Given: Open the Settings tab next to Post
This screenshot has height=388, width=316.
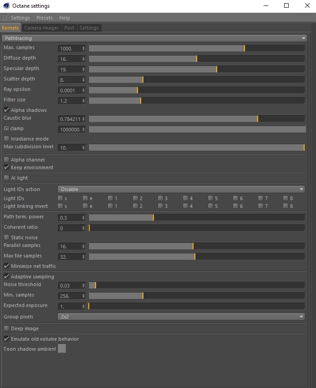Looking at the screenshot, I should click(89, 28).
